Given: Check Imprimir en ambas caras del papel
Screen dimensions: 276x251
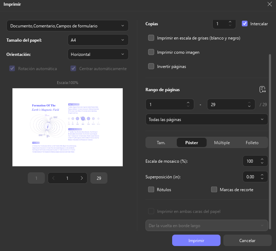Looking at the screenshot, I should tap(151, 211).
